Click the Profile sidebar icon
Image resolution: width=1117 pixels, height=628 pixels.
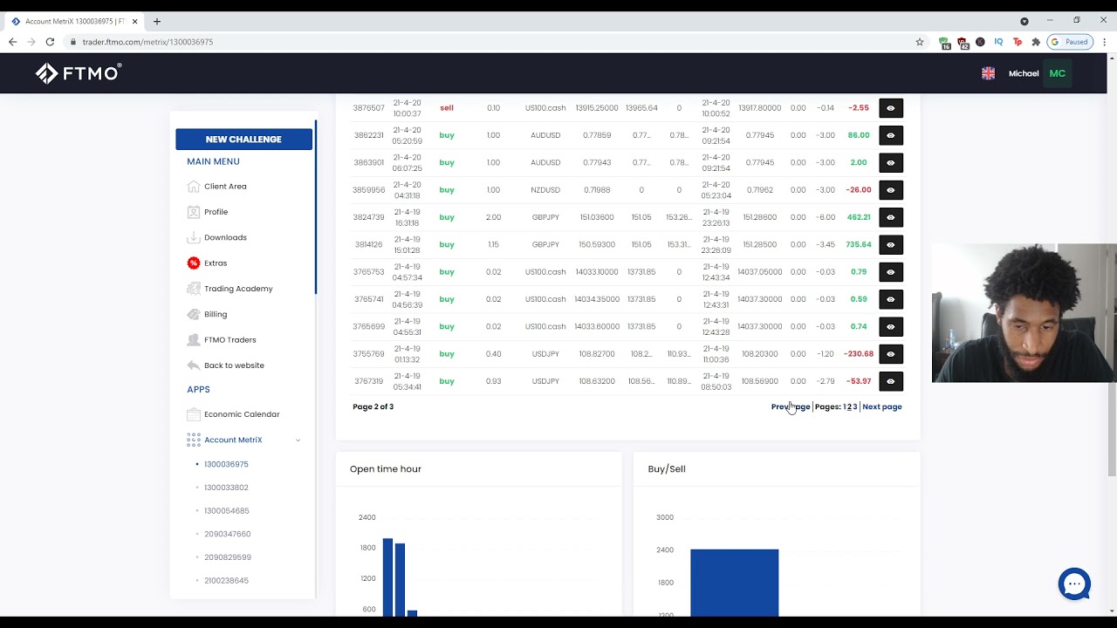coord(194,212)
